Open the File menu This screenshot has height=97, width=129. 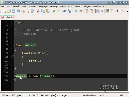3,6
